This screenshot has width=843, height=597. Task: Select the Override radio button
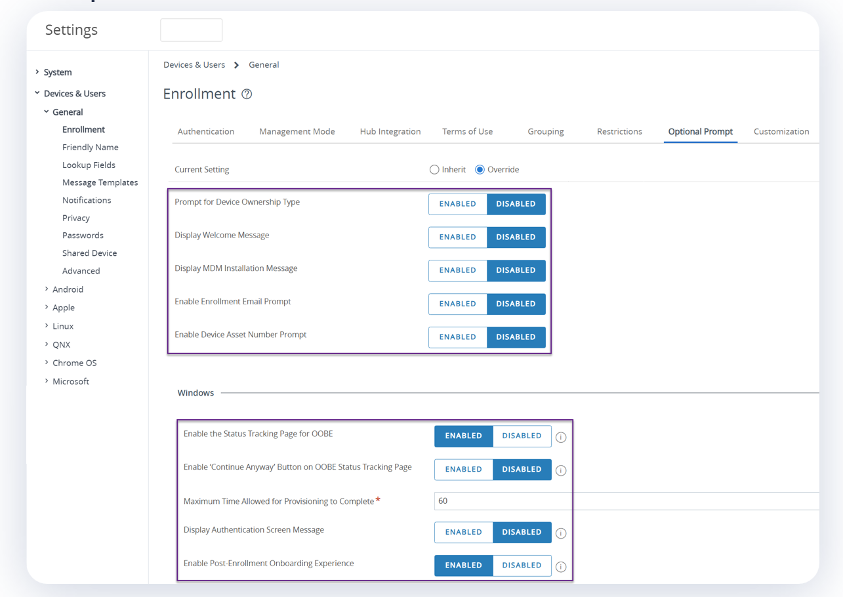point(480,170)
